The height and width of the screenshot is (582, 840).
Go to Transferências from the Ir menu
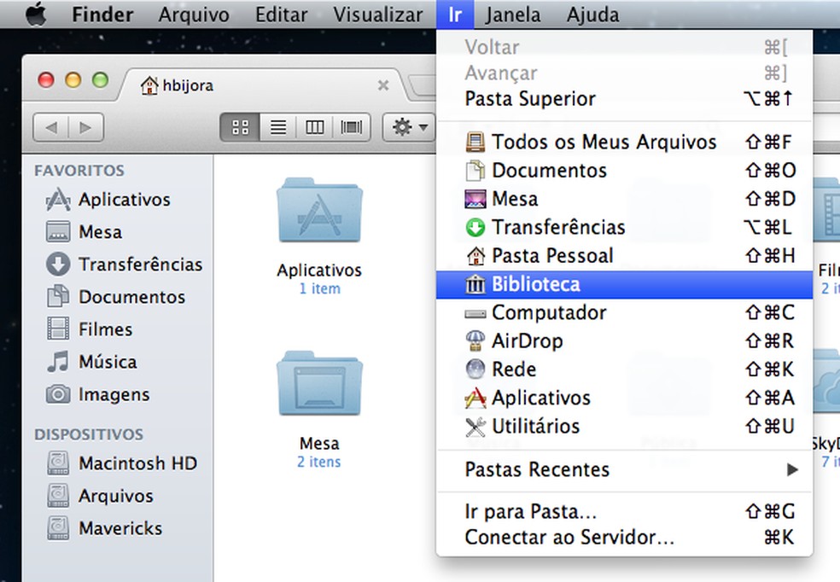pyautogui.click(x=625, y=227)
